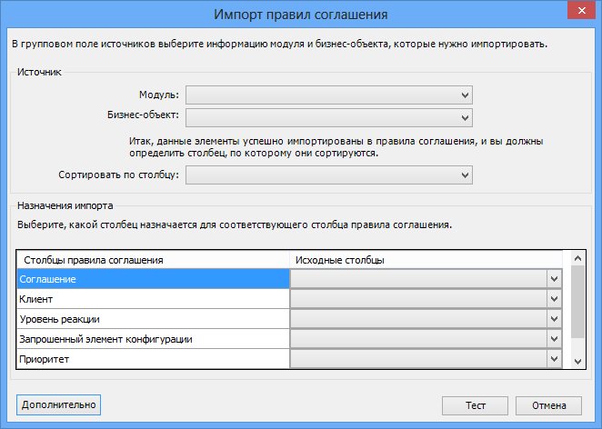602x429 pixels.
Task: Click the dropdown arrow for Уровень реакции row
Action: [554, 319]
